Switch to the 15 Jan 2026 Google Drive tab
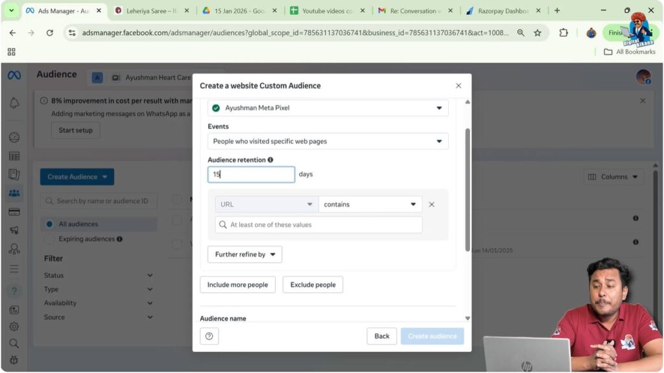664x373 pixels. pos(239,10)
